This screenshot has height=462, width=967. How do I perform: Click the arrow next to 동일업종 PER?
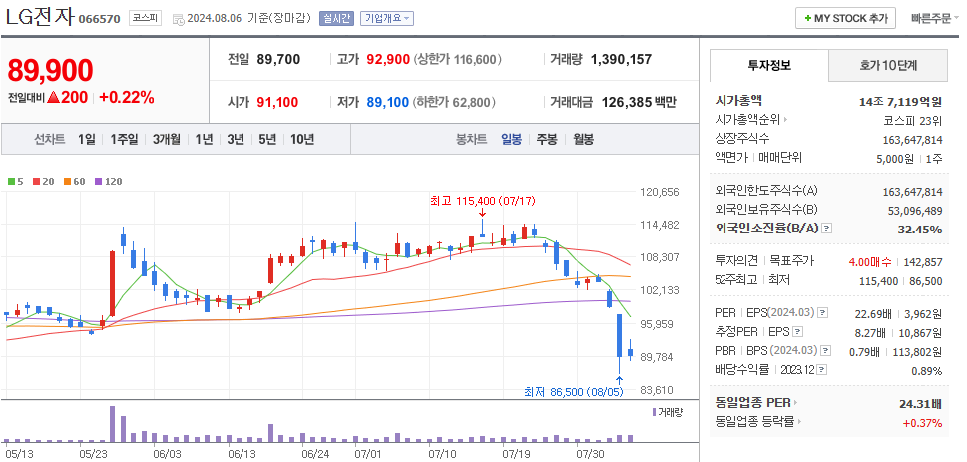(795, 403)
